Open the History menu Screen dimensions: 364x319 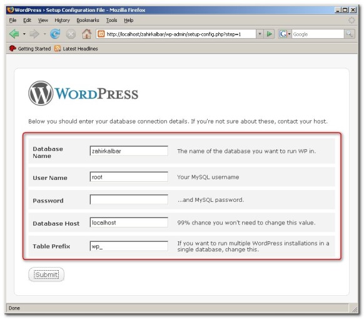point(62,20)
